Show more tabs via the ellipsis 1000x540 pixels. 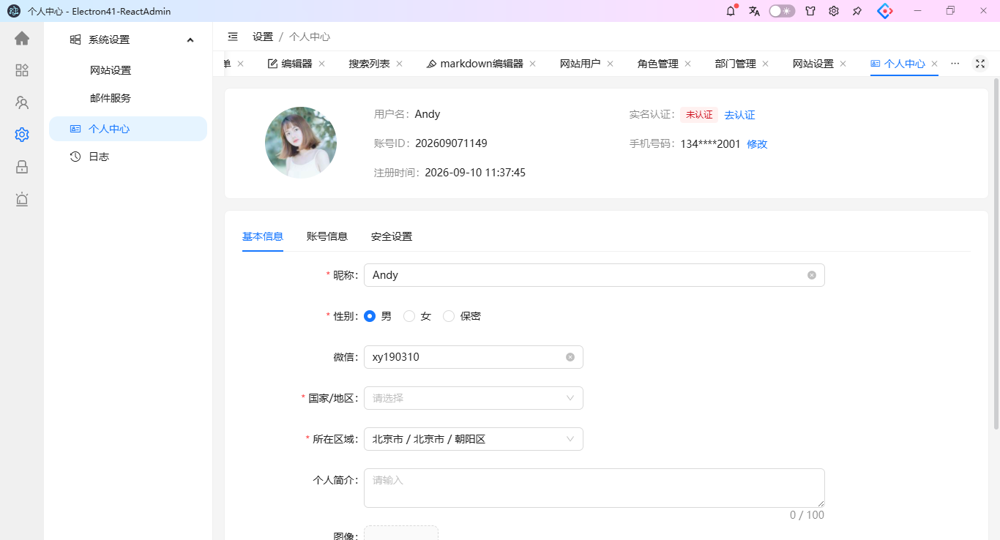coord(955,64)
